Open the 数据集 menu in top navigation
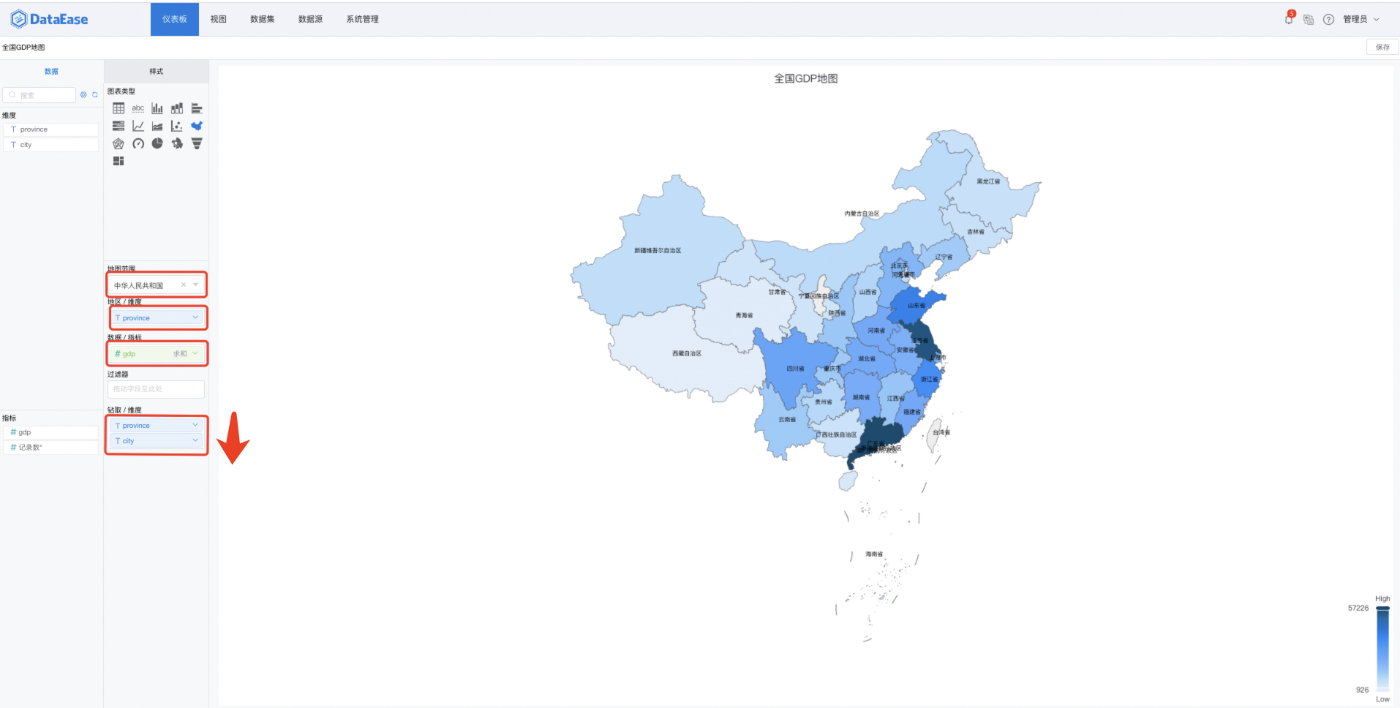This screenshot has width=1400, height=708. (263, 19)
